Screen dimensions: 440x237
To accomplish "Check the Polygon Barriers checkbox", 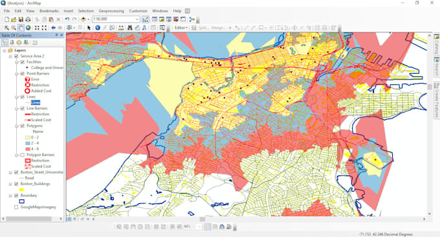I will 23,155.
